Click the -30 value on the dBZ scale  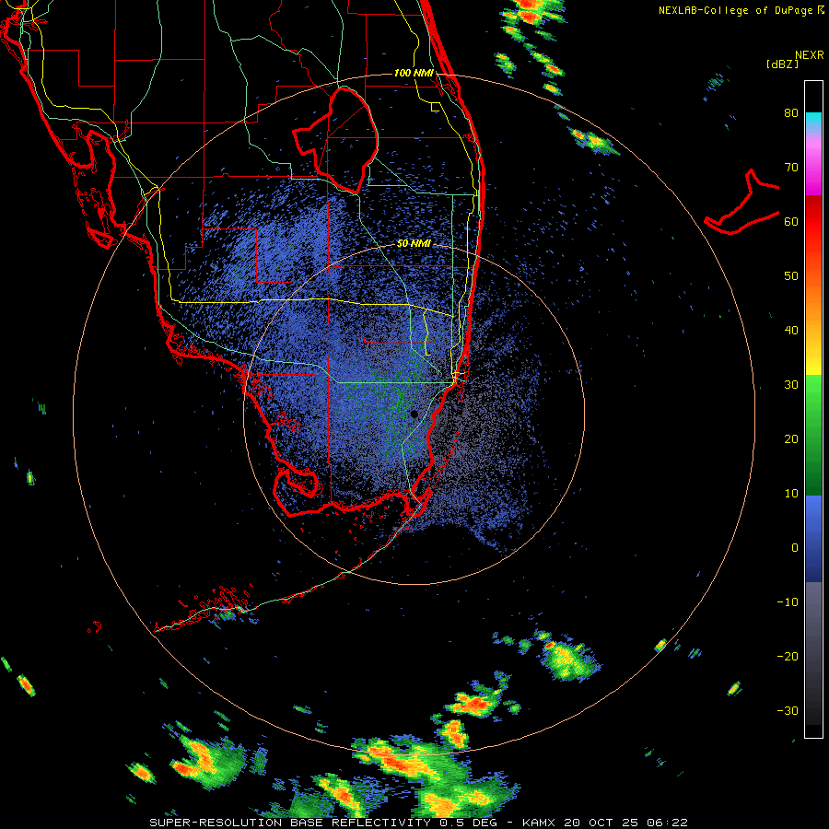point(788,710)
